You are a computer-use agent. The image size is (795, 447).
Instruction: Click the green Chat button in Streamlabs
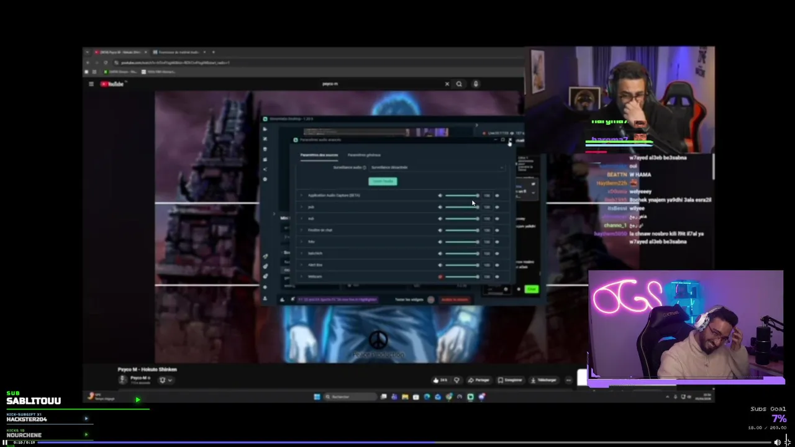pyautogui.click(x=531, y=289)
